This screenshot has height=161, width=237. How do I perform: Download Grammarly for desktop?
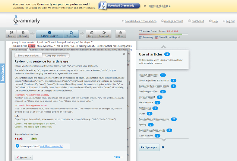(119, 6)
